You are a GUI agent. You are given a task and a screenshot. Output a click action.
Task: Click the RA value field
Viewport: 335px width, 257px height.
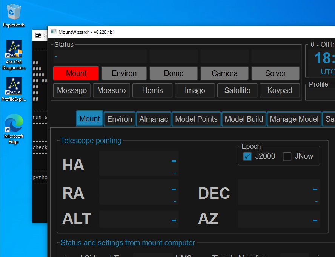coord(139,192)
